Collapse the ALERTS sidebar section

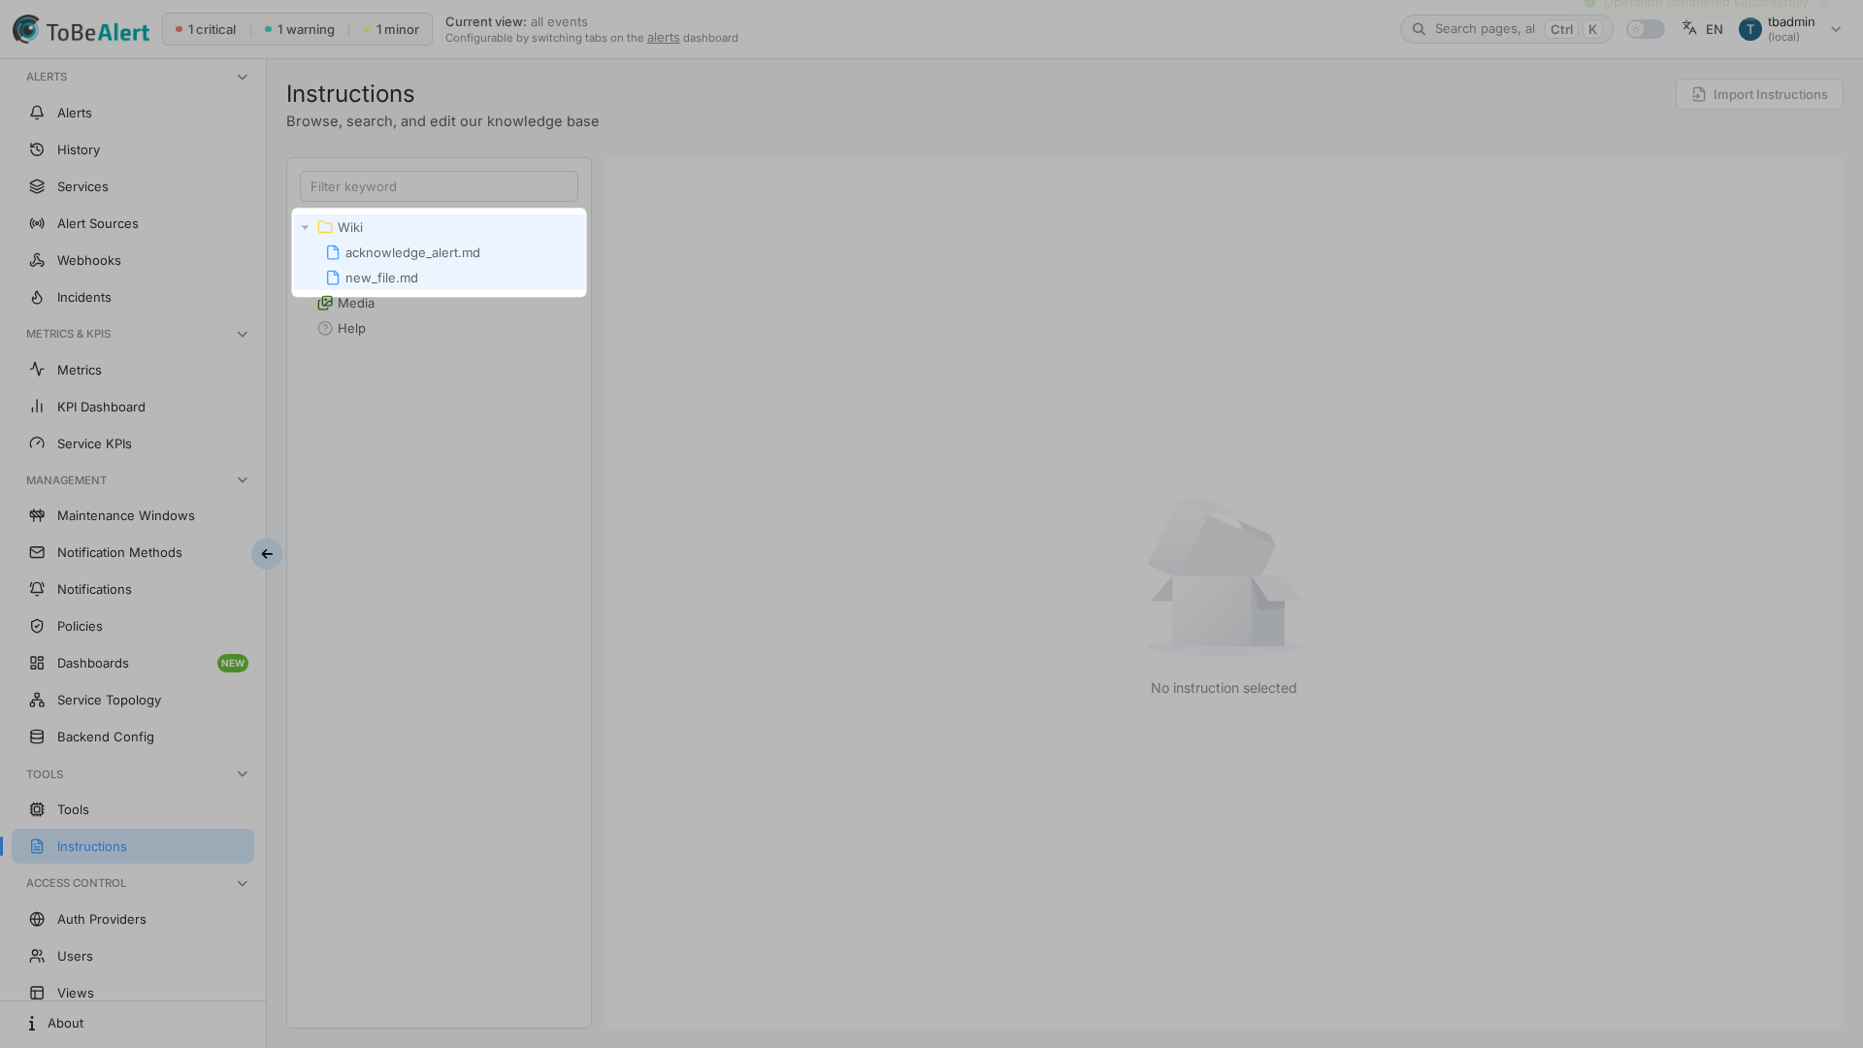coord(243,77)
